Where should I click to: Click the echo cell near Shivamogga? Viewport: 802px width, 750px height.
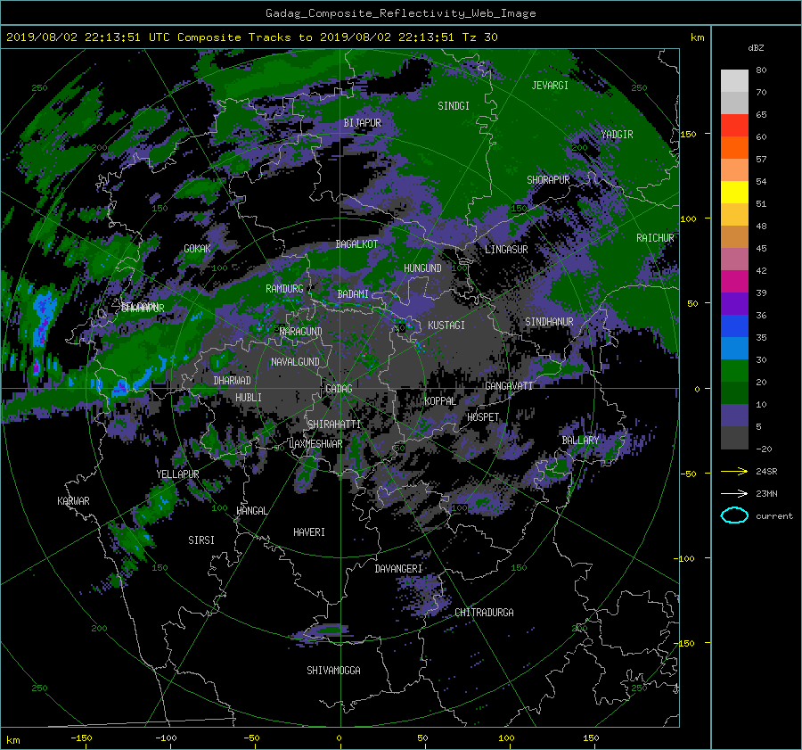click(x=323, y=631)
